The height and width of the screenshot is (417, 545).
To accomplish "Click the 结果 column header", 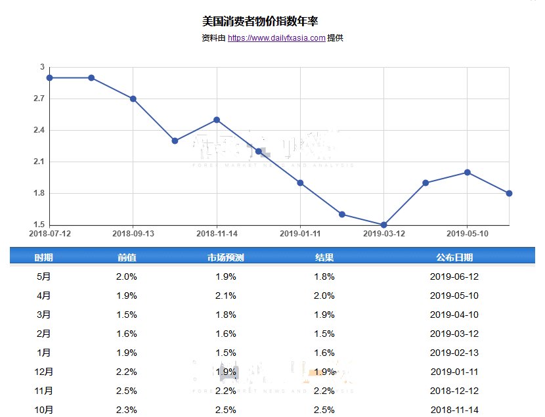I will point(324,257).
